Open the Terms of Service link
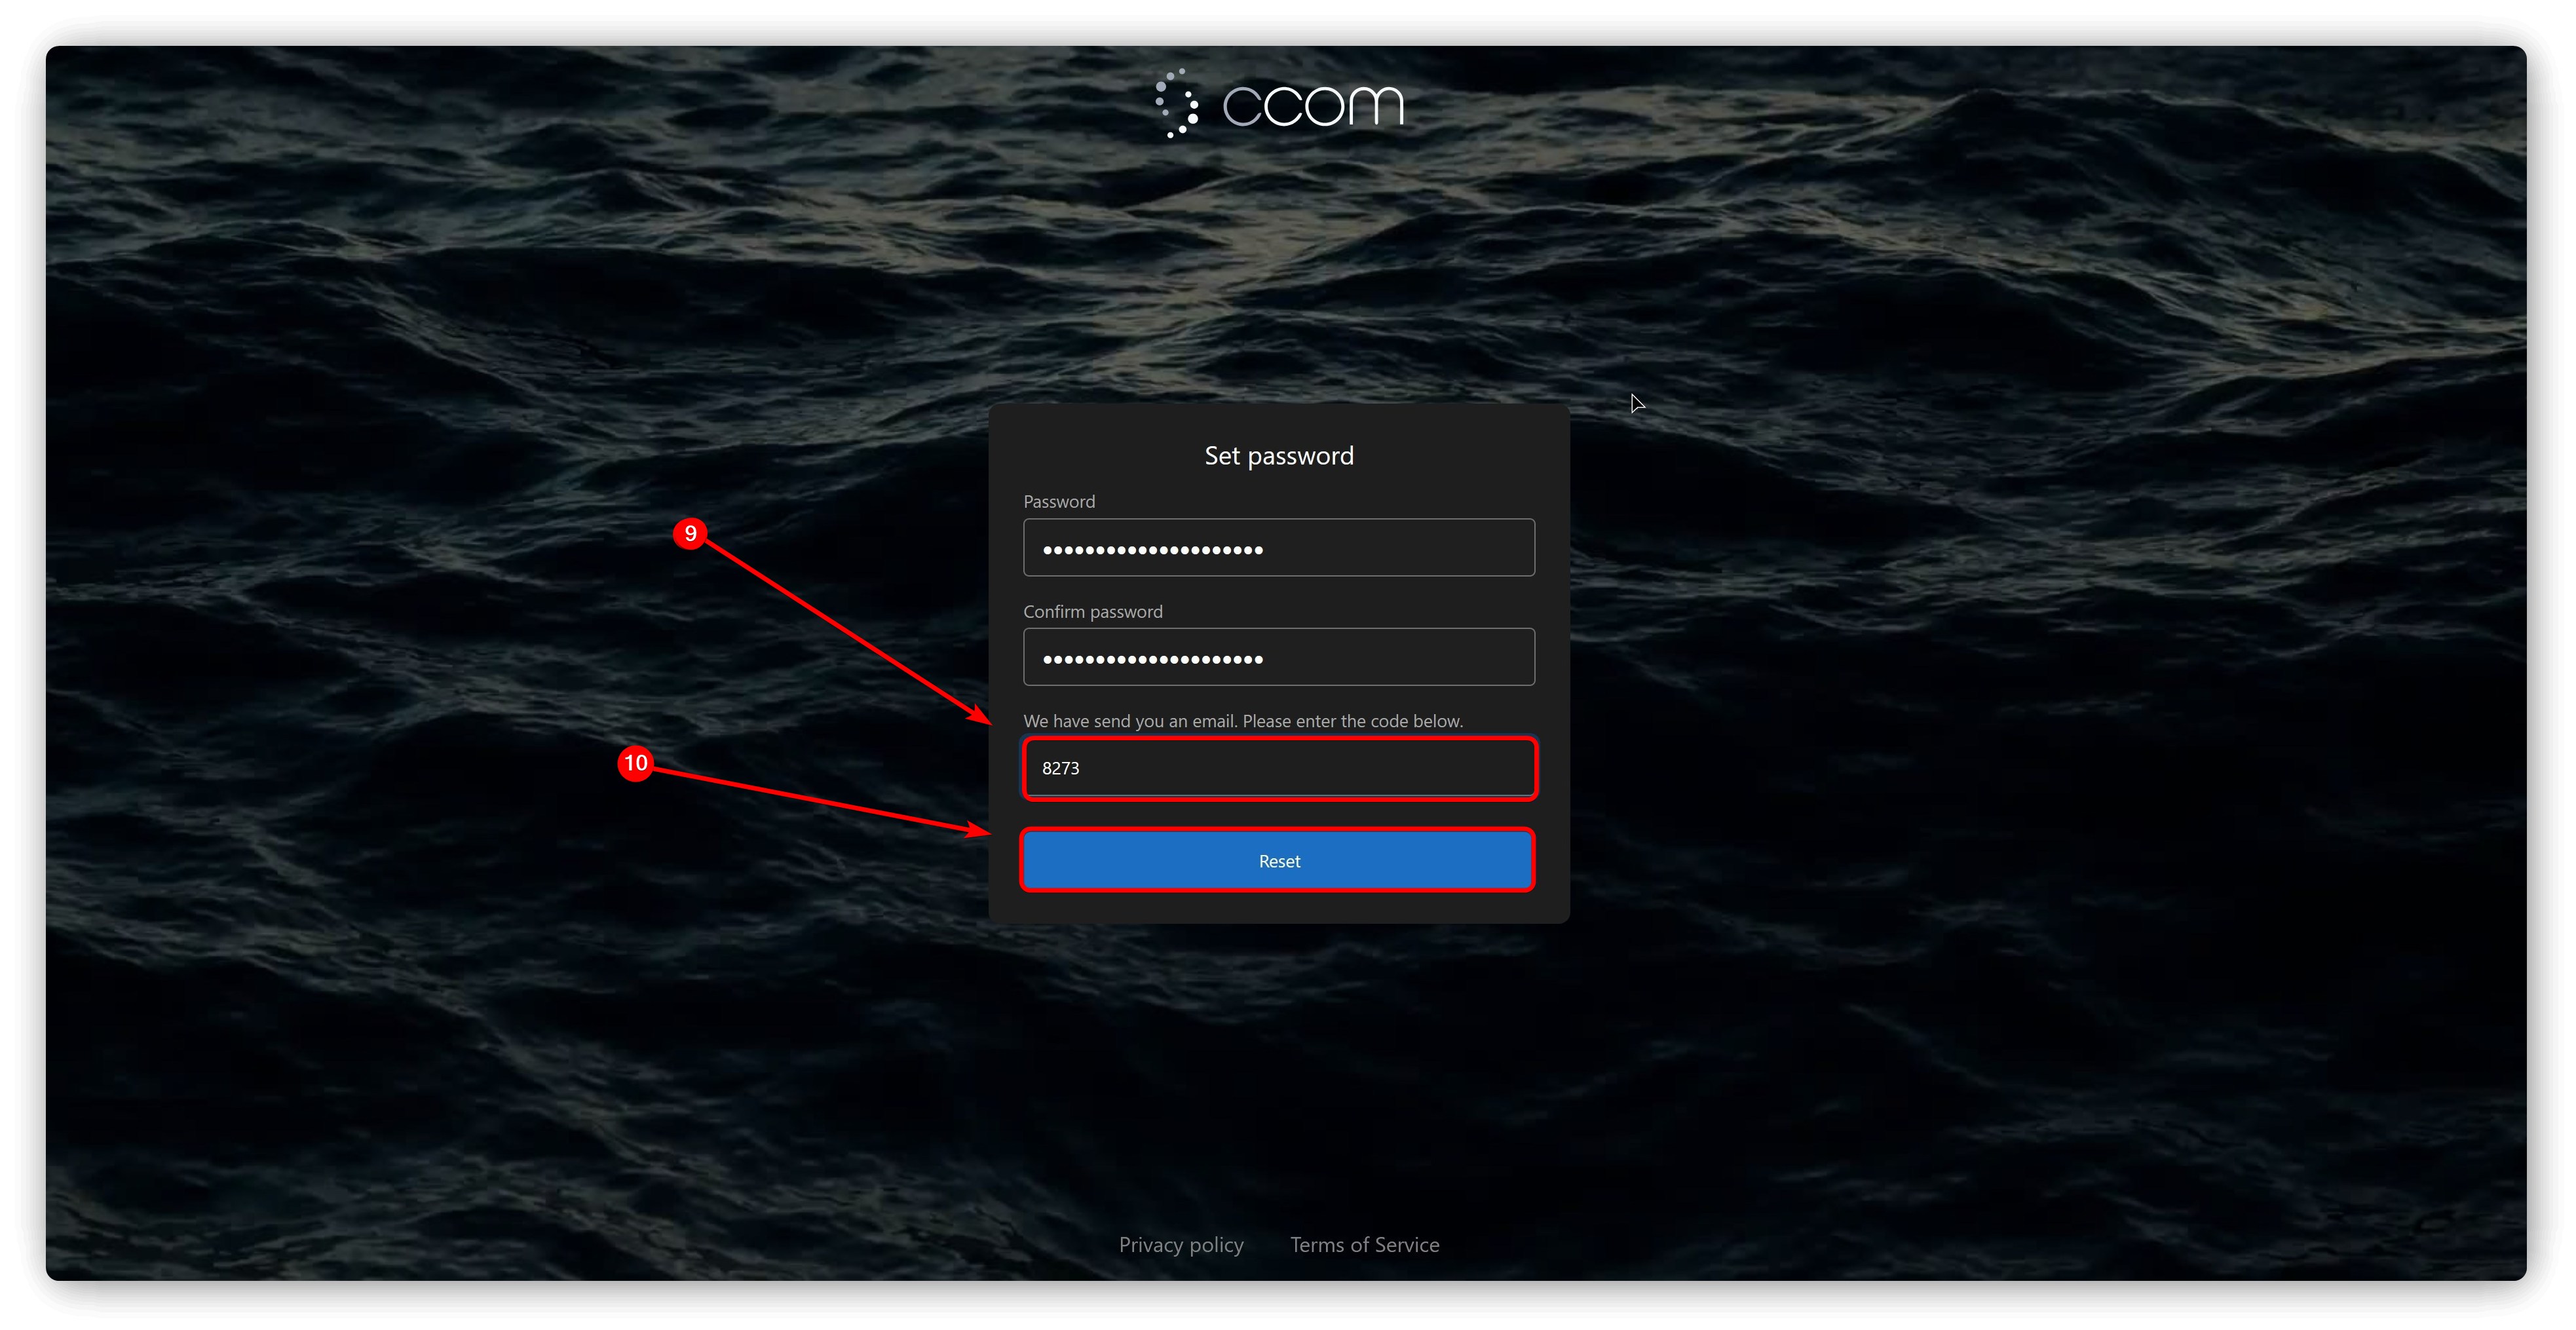The height and width of the screenshot is (1330, 2576). click(x=1364, y=1244)
